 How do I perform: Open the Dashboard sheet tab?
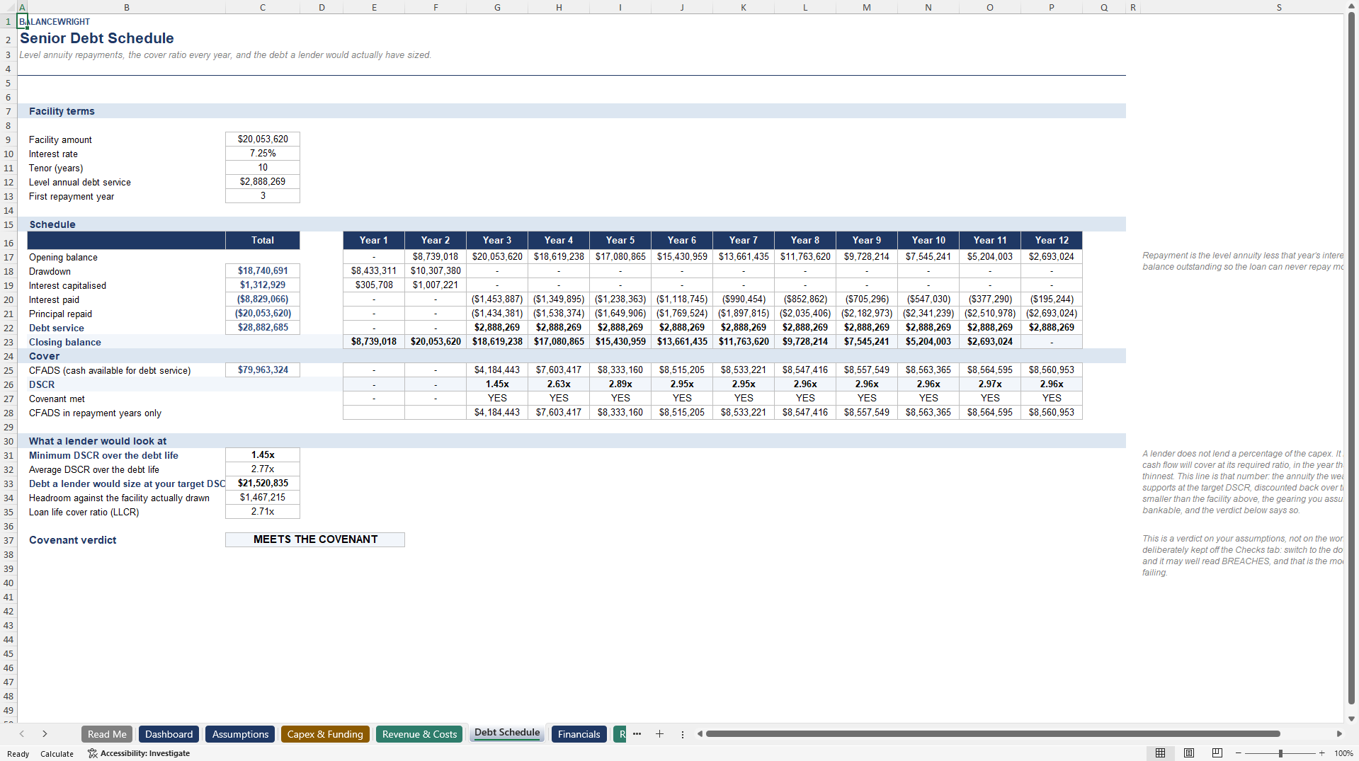click(x=169, y=734)
